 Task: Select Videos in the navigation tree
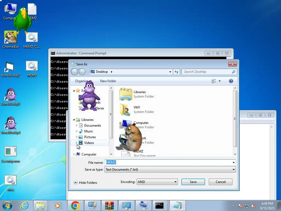click(x=89, y=143)
